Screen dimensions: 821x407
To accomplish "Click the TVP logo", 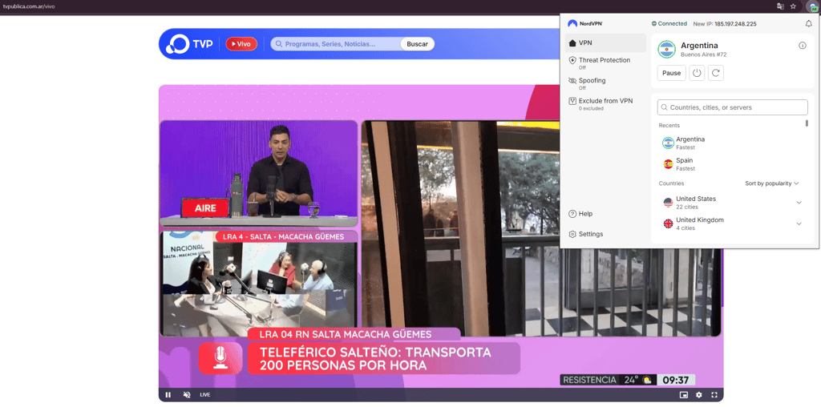I will click(189, 44).
